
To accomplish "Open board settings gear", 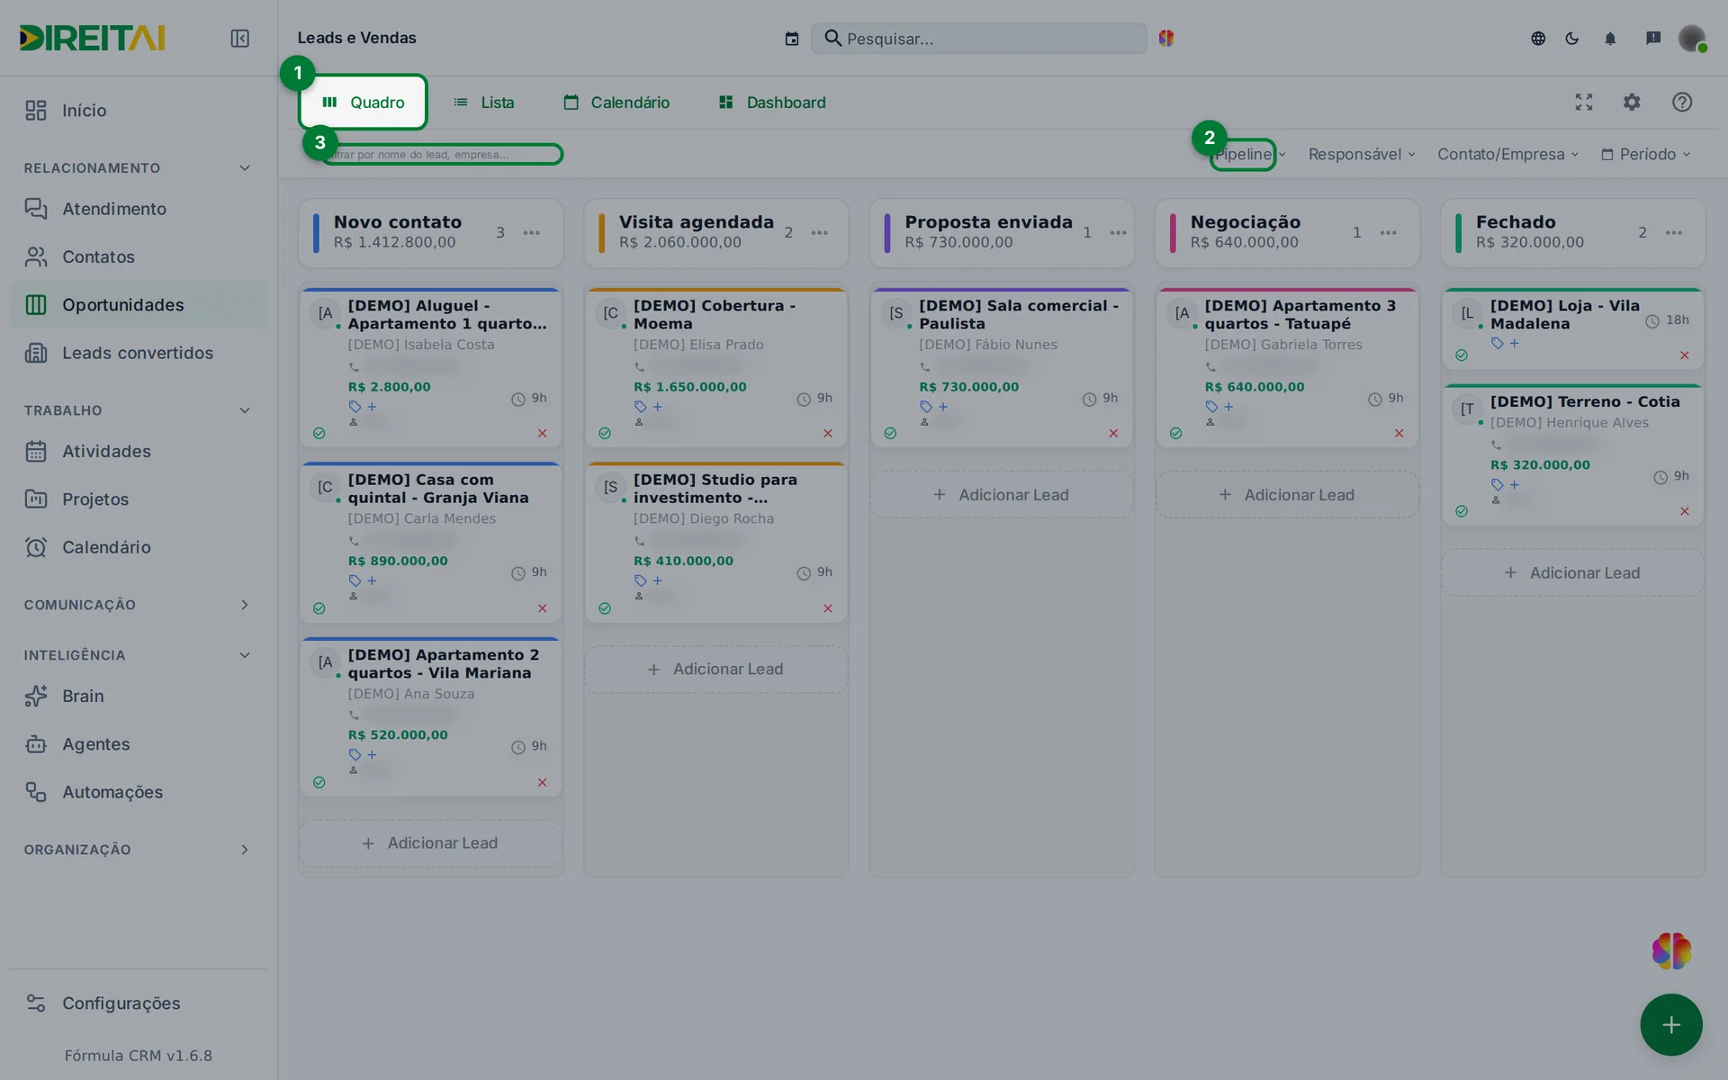I will 1632,103.
